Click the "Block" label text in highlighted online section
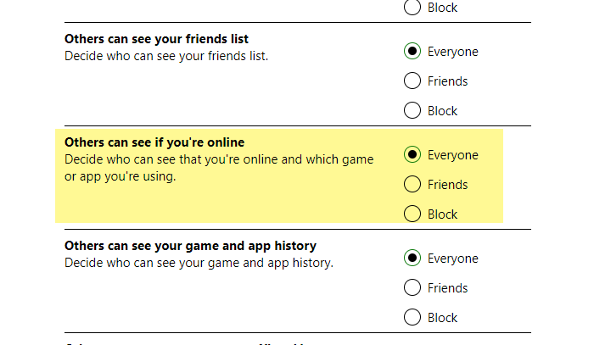The width and height of the screenshot is (594, 345). tap(442, 214)
